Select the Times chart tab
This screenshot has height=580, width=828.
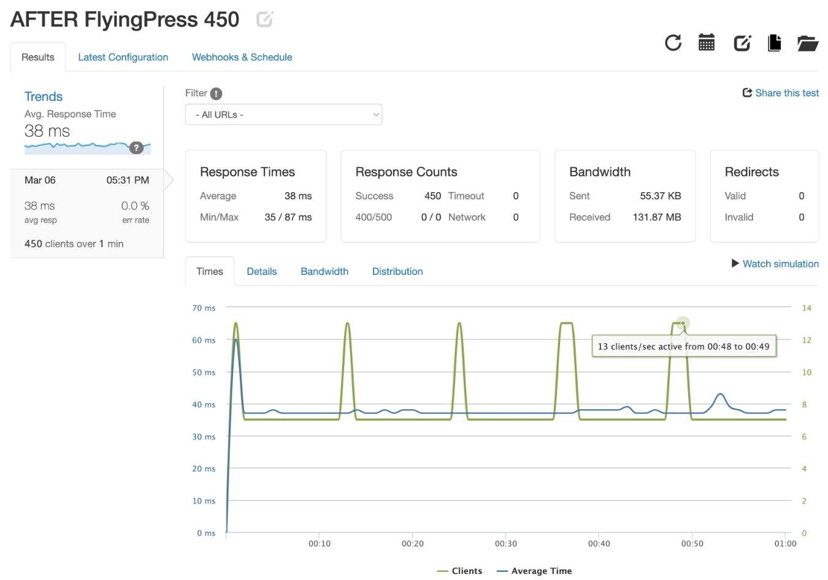210,271
